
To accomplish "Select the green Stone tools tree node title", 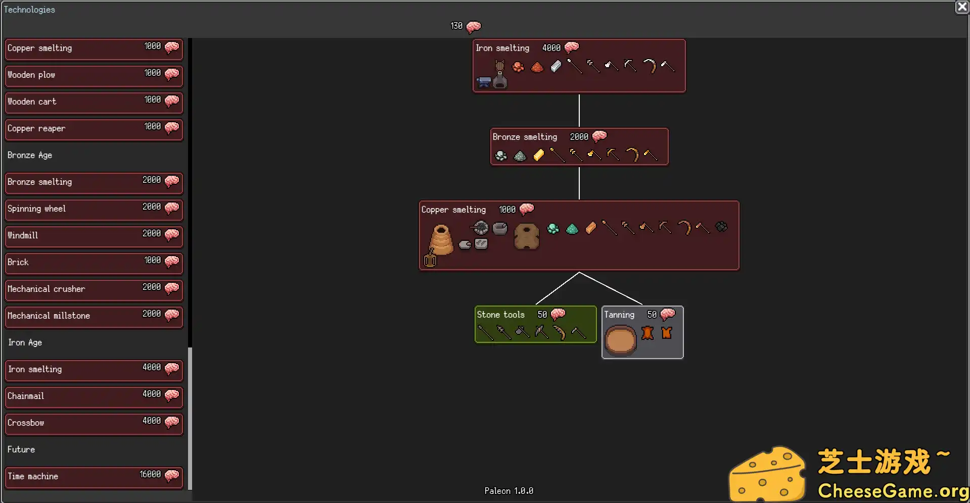I will click(500, 315).
